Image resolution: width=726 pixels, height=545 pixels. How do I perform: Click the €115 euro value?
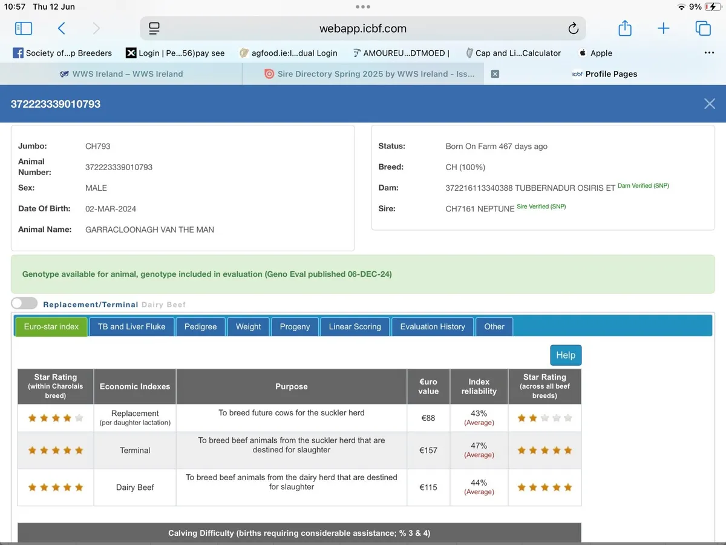428,487
